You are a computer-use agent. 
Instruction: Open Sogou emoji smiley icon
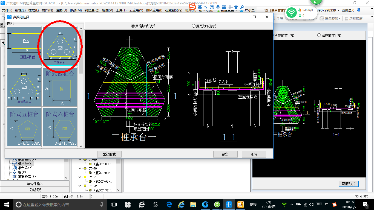[x=212, y=7]
